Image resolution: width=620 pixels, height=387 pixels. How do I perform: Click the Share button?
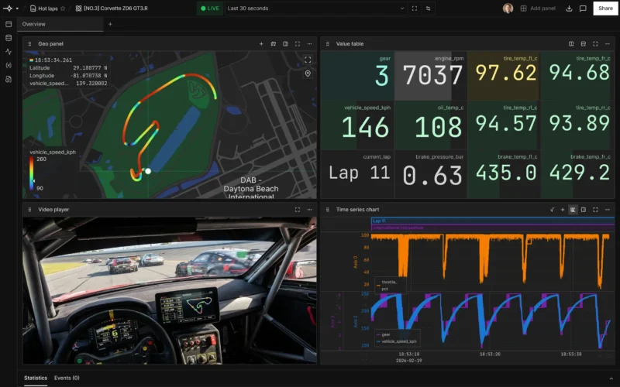[x=604, y=9]
